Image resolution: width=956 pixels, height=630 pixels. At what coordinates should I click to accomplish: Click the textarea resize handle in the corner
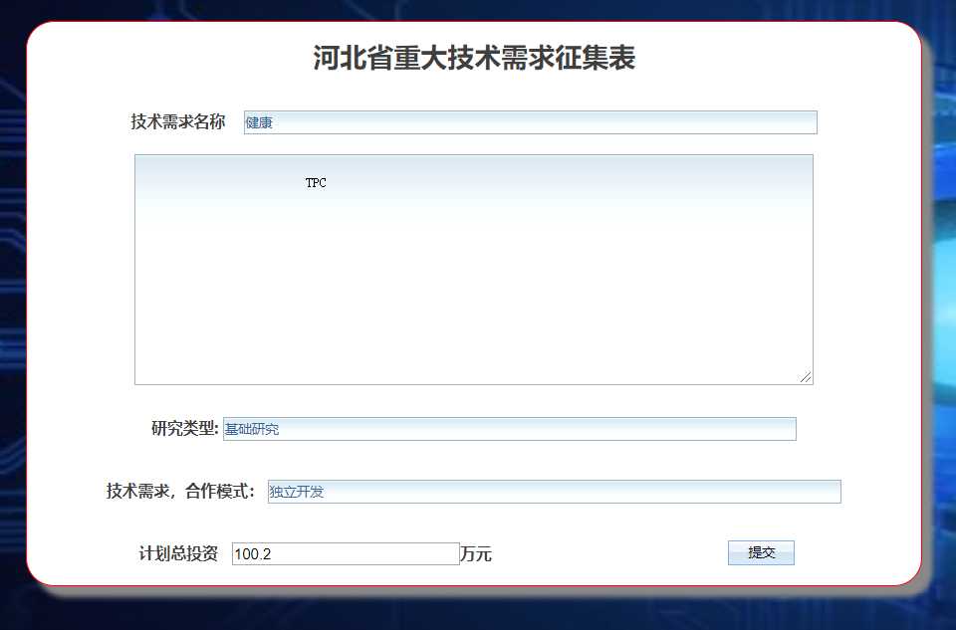pyautogui.click(x=806, y=377)
